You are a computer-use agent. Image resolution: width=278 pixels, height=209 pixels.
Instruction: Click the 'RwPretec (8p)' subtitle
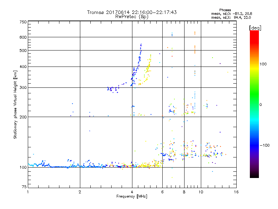[132, 17]
